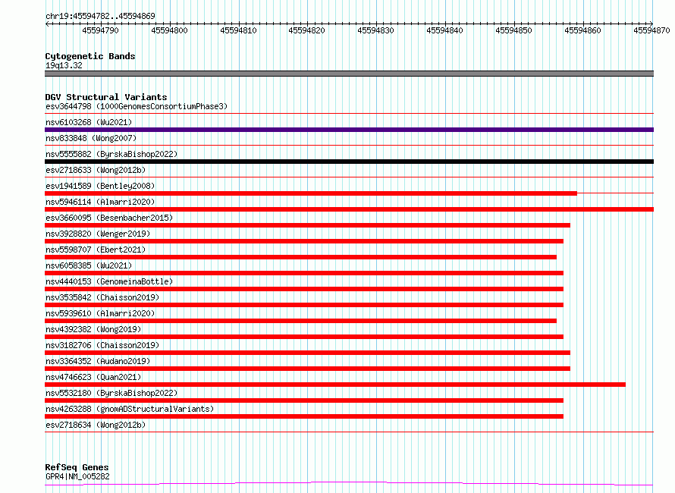
Task: Open the GPR4|NM_005282 gene label
Action: click(x=77, y=476)
